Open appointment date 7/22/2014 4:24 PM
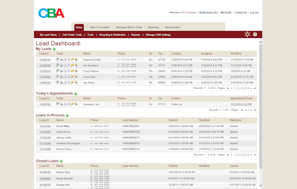 (241, 104)
